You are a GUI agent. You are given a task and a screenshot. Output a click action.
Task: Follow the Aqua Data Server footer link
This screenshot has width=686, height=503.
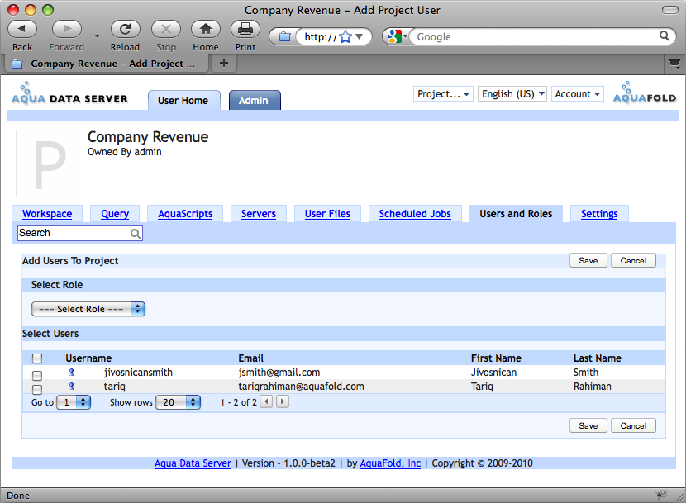193,463
